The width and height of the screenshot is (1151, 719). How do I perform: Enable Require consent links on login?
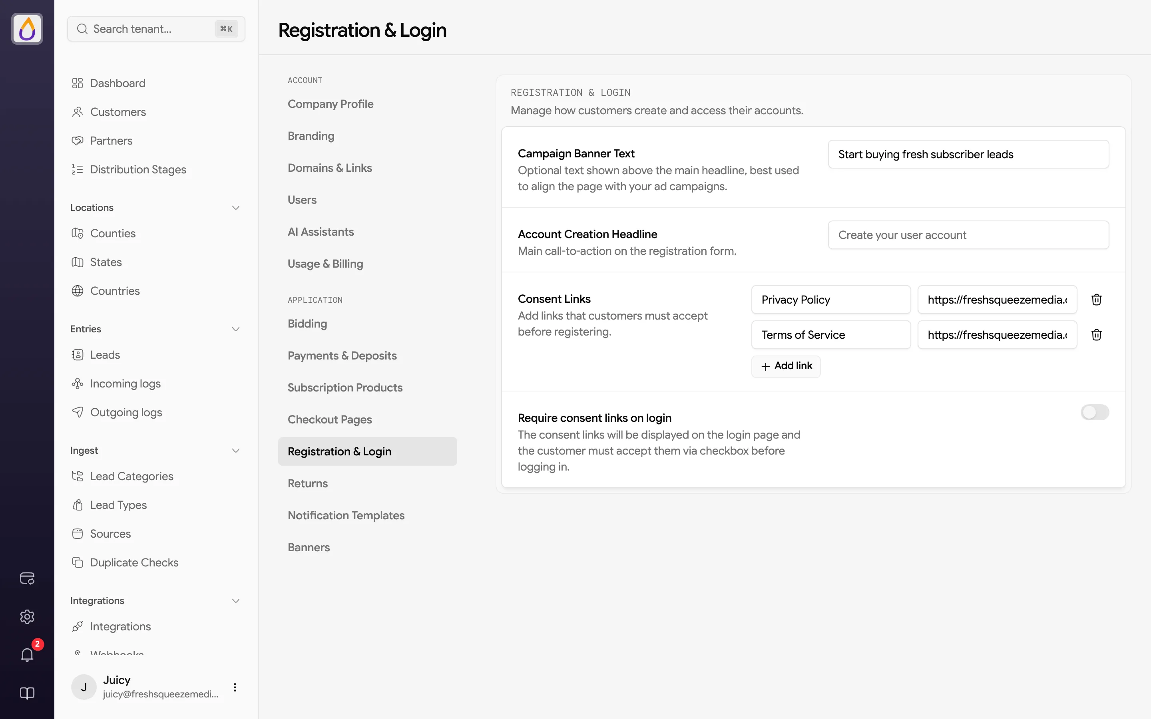click(x=1094, y=412)
